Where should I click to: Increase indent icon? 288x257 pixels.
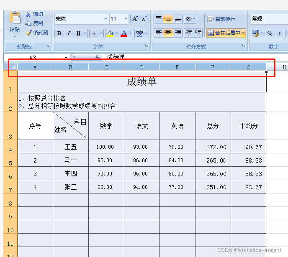[x=198, y=33]
